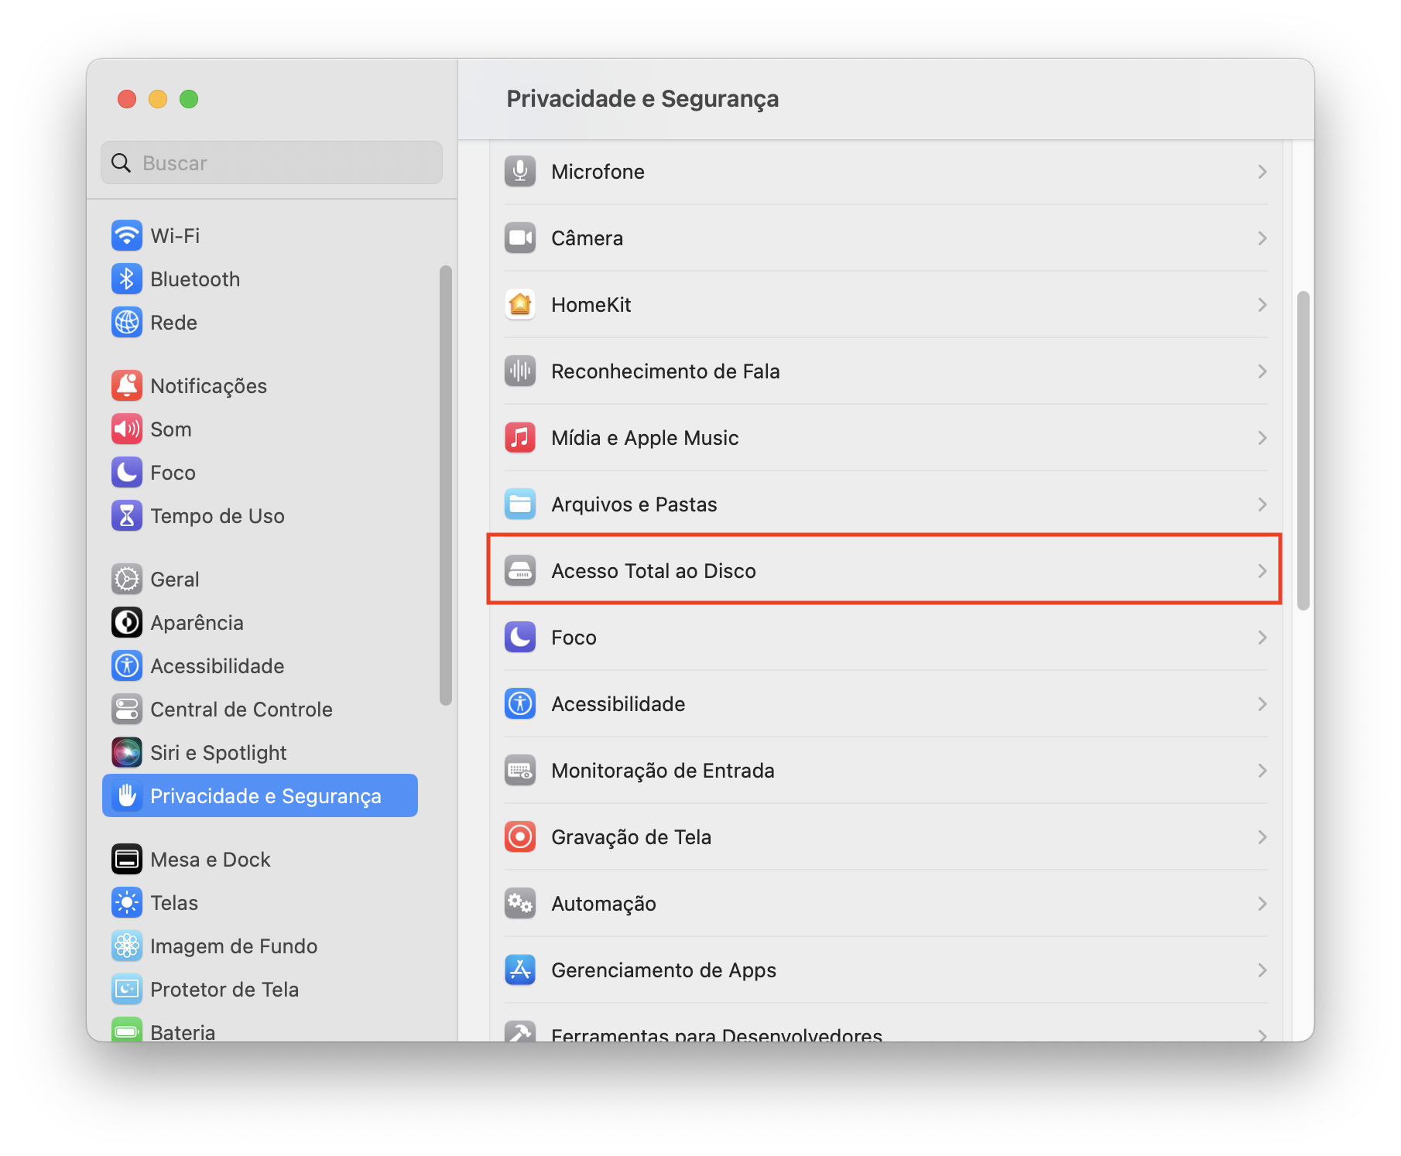
Task: Expand Monitoração de Entrada details
Action: [1262, 770]
